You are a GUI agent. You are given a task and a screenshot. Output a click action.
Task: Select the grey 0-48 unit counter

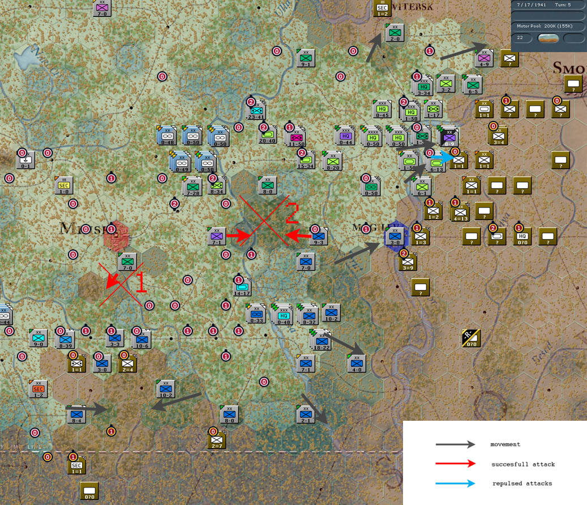tap(167, 136)
